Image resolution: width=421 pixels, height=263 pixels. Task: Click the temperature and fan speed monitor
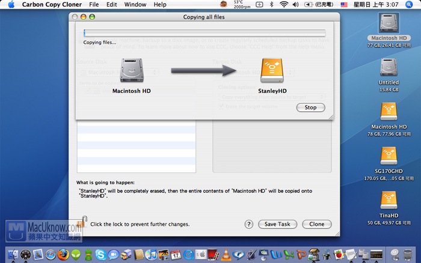(242, 5)
